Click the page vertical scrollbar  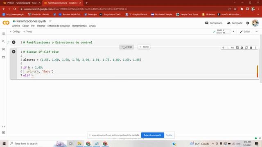tap(261, 59)
